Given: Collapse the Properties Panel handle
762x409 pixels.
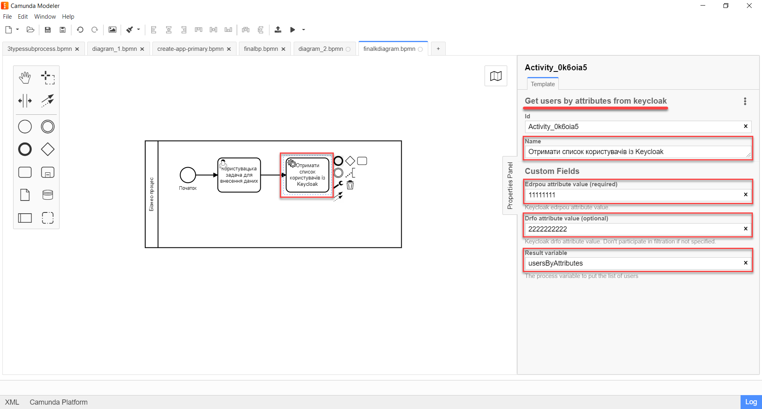Looking at the screenshot, I should pos(510,185).
